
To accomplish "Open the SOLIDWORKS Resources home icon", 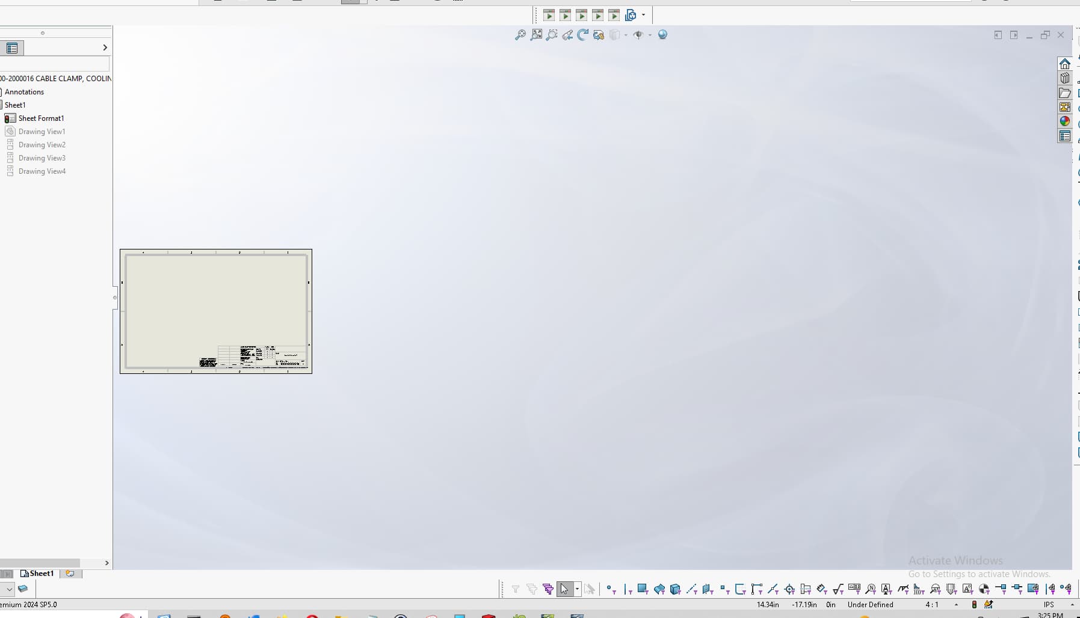I will point(1064,64).
